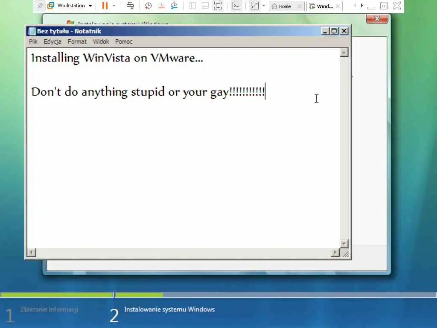Image resolution: width=437 pixels, height=328 pixels.
Task: Click the resize grip of the Notatnik window
Action: [345, 253]
